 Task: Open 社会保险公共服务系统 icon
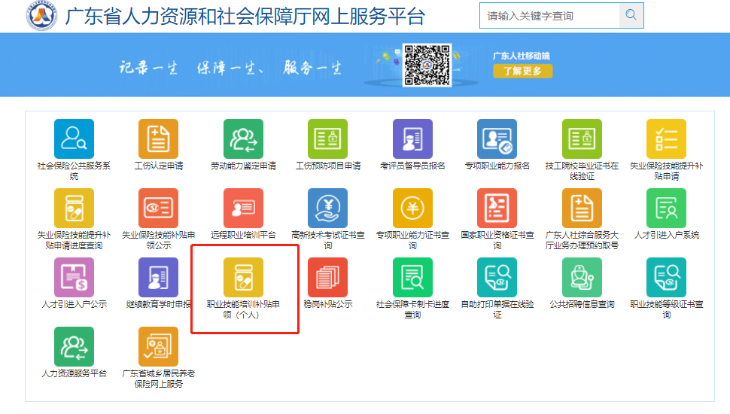coord(74,139)
